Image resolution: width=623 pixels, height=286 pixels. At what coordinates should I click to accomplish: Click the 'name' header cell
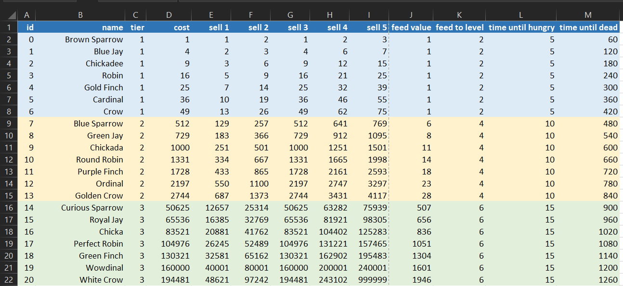pos(80,27)
